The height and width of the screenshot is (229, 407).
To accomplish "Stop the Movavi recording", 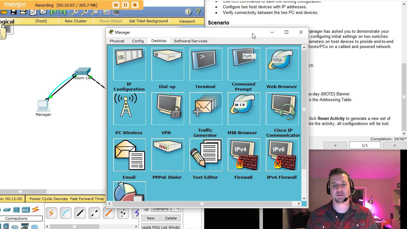I will coord(135,5).
